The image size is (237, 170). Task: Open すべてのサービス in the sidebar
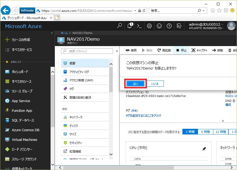click(x=19, y=50)
